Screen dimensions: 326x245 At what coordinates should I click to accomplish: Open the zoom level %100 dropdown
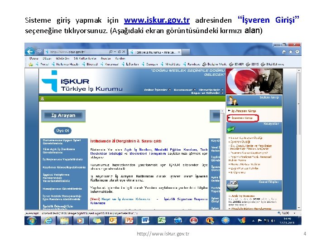tap(294, 213)
